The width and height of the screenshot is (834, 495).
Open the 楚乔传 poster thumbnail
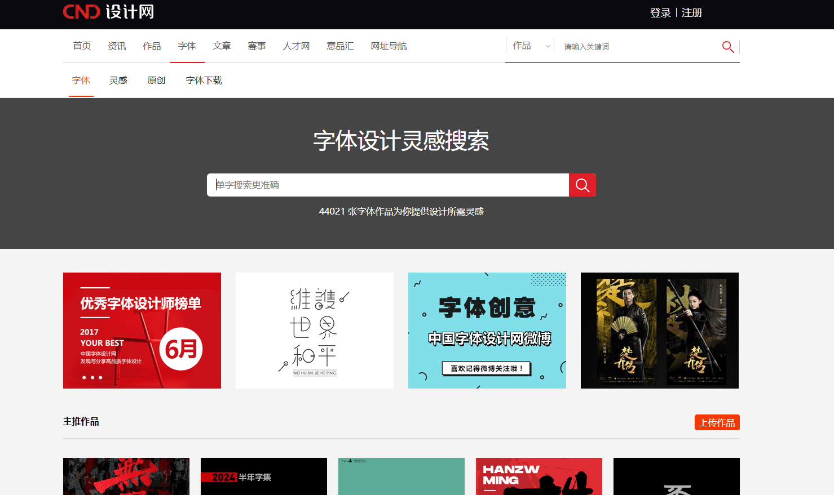659,330
